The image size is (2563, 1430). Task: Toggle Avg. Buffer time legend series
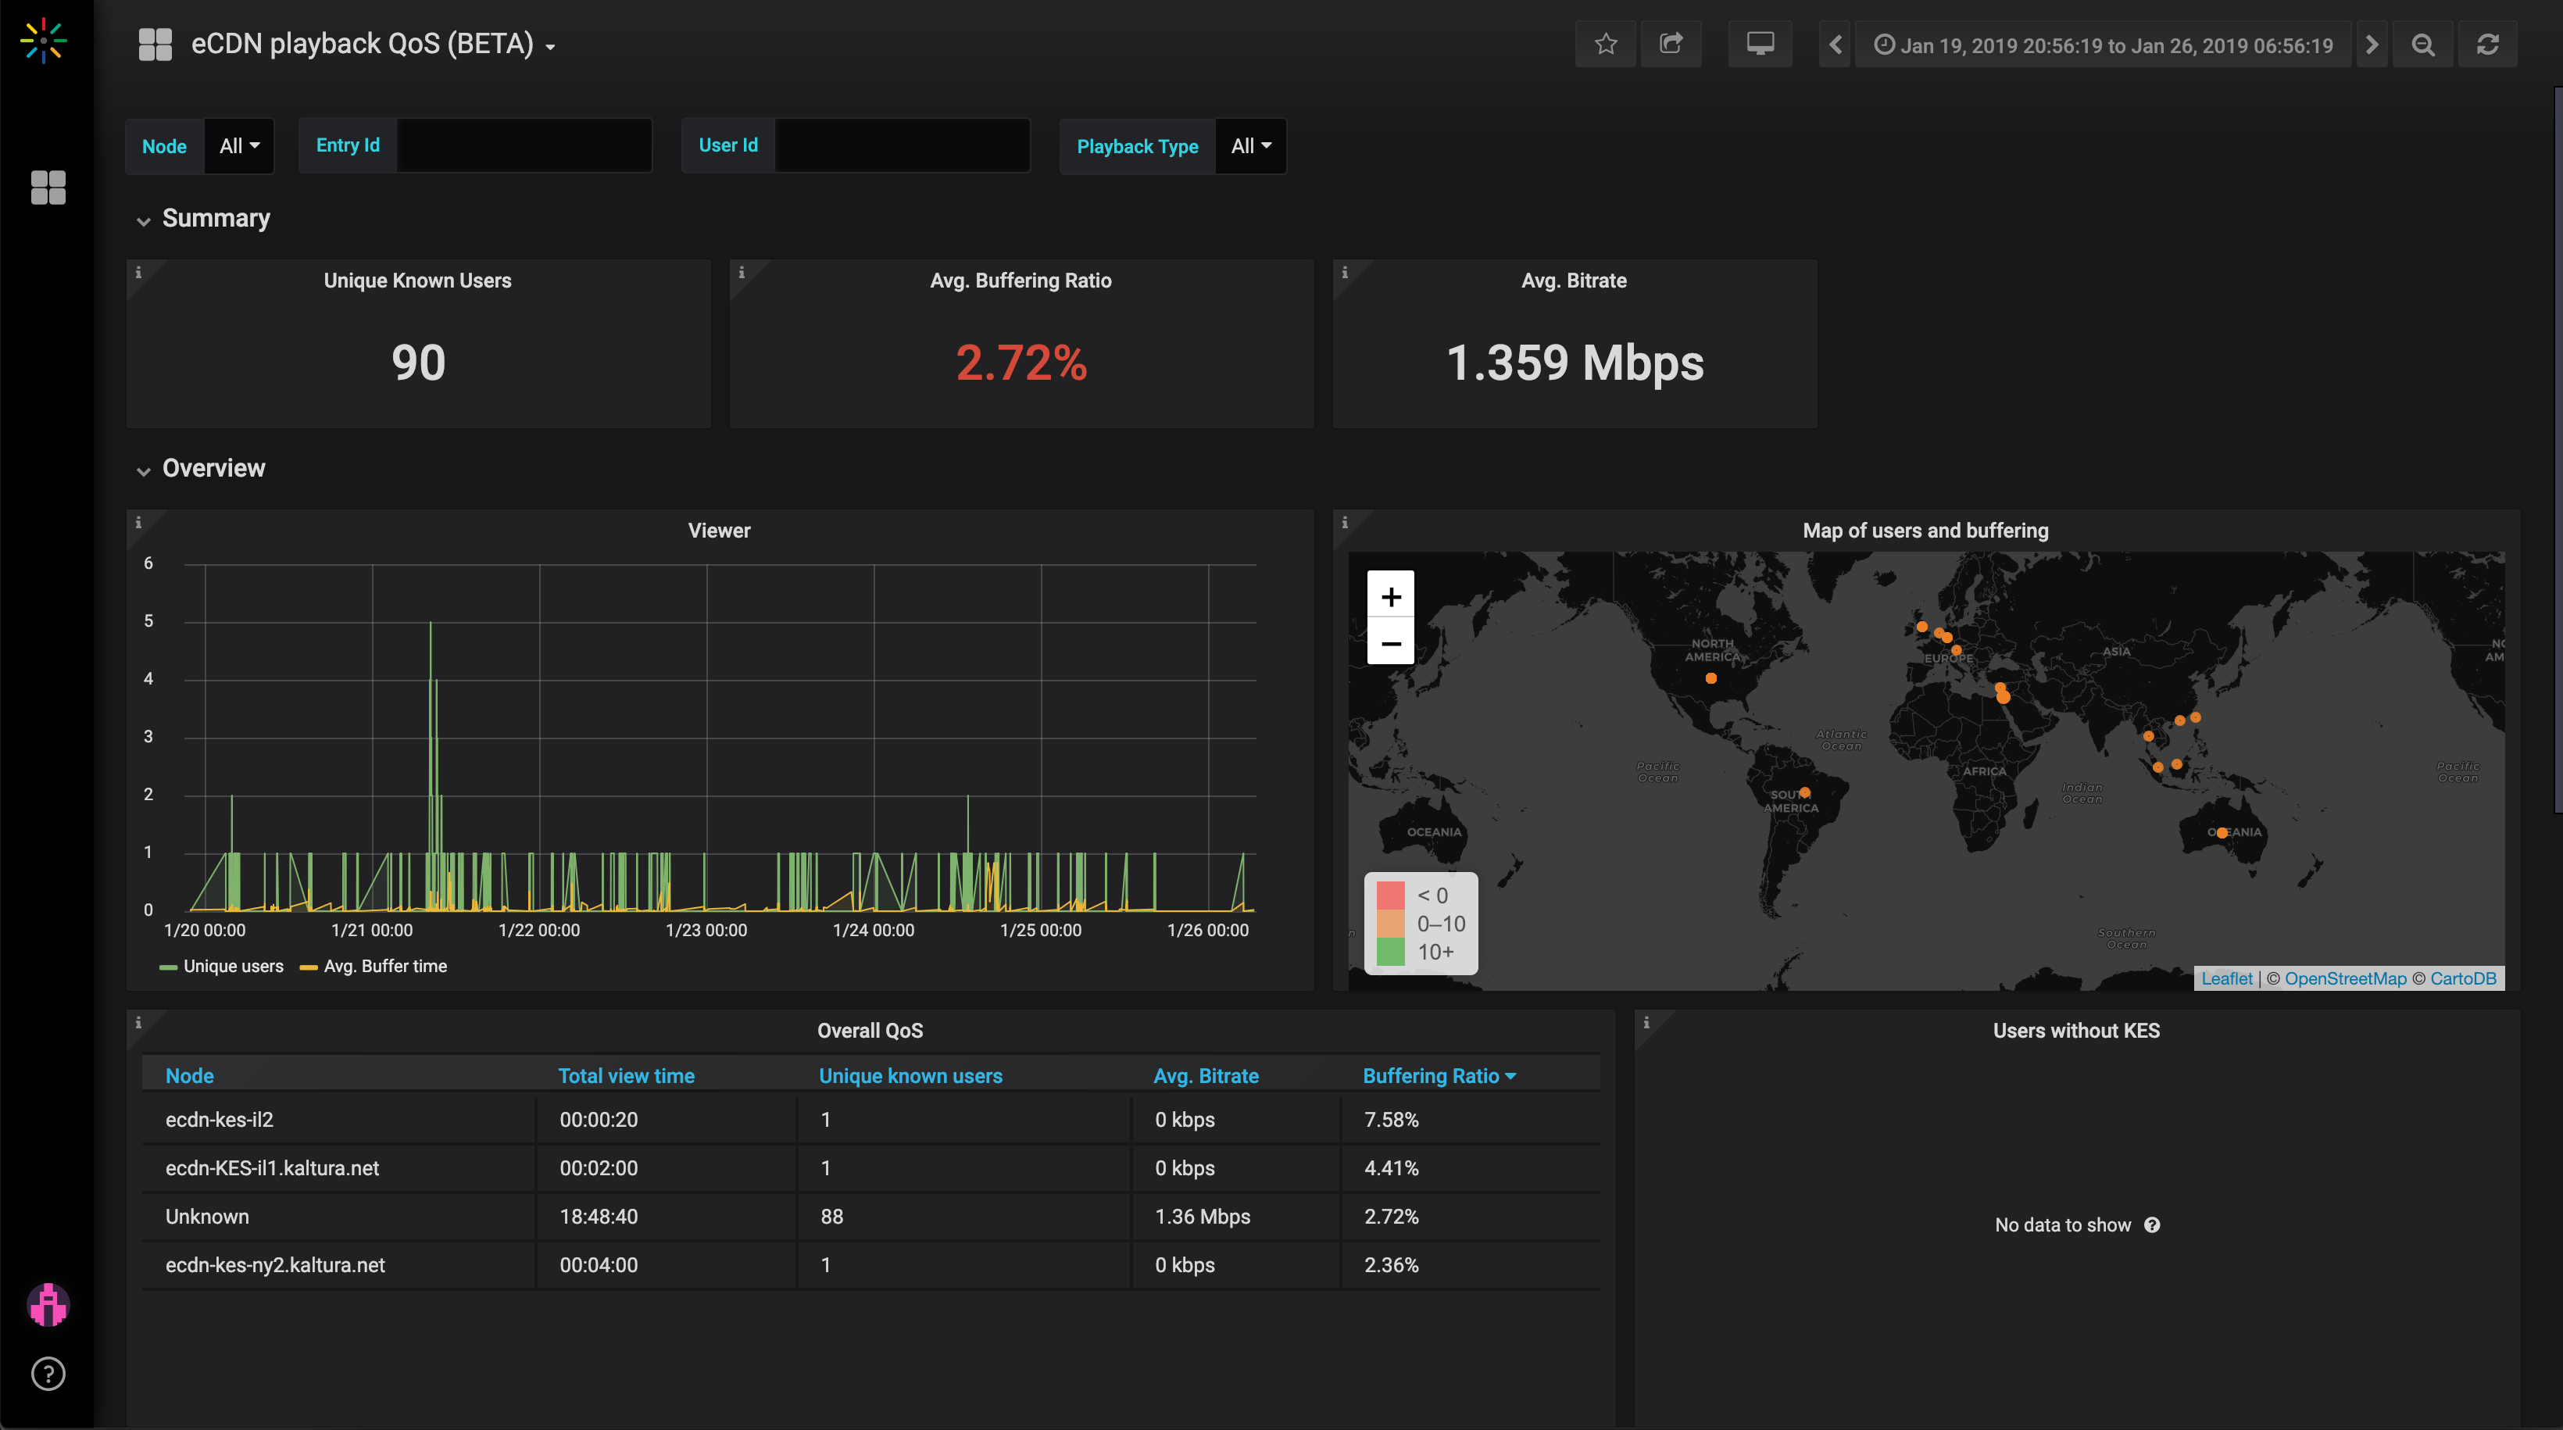tap(385, 967)
